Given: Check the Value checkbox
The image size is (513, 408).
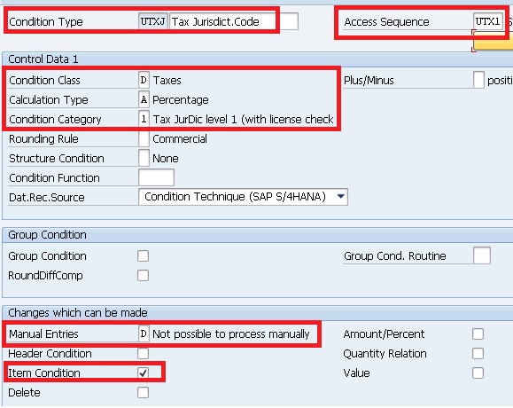Looking at the screenshot, I should [x=478, y=373].
